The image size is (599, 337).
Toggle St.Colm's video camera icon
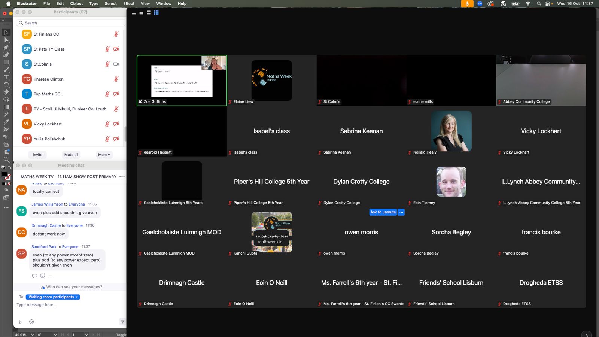pos(116,64)
